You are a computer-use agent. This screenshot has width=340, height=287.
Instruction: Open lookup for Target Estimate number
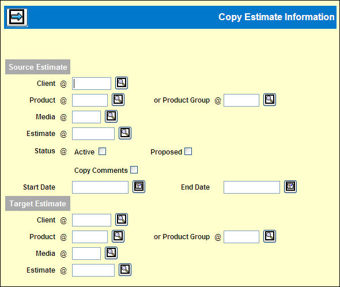(125, 270)
